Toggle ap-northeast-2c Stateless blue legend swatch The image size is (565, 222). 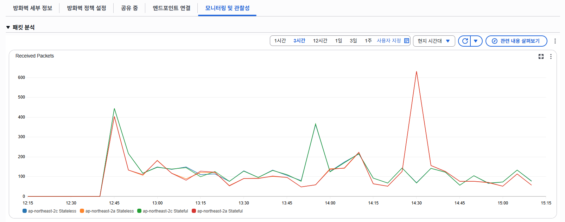[x=25, y=211]
